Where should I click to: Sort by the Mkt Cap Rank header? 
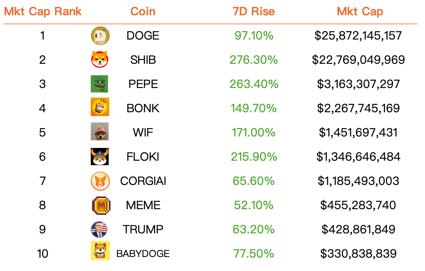[42, 12]
